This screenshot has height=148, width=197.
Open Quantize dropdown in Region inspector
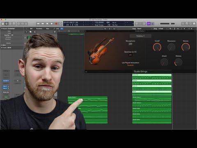click(18, 35)
